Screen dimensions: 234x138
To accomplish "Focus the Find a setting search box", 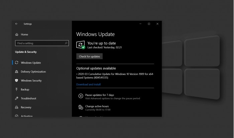I will click(x=39, y=43).
